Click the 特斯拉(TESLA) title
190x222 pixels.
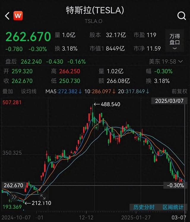95,10
